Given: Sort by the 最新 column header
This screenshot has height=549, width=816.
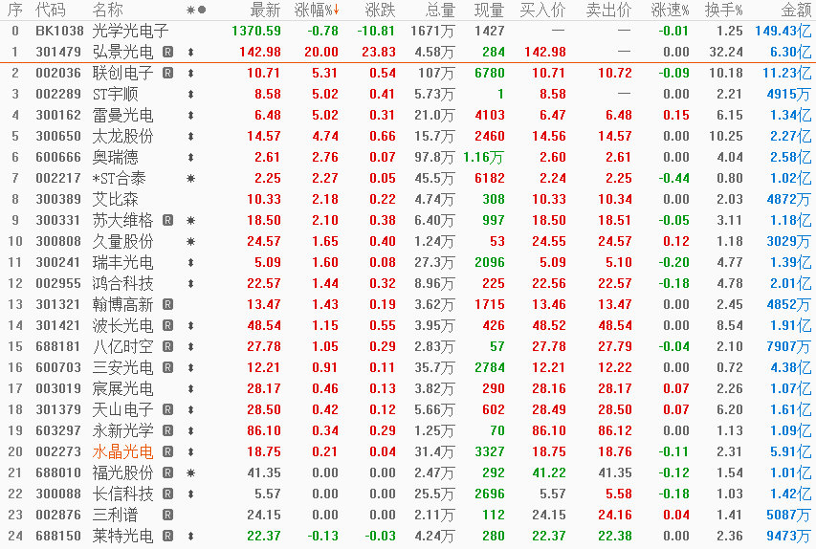Looking at the screenshot, I should (265, 10).
